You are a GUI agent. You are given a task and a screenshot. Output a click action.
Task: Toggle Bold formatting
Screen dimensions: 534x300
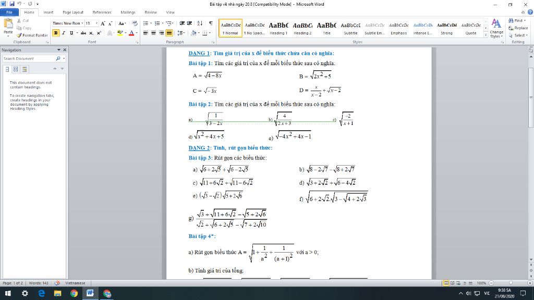55,33
